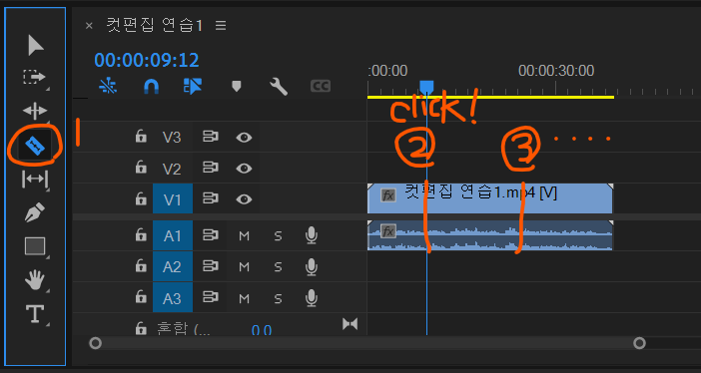Image resolution: width=701 pixels, height=373 pixels.
Task: Toggle lock on track V1
Action: (141, 198)
